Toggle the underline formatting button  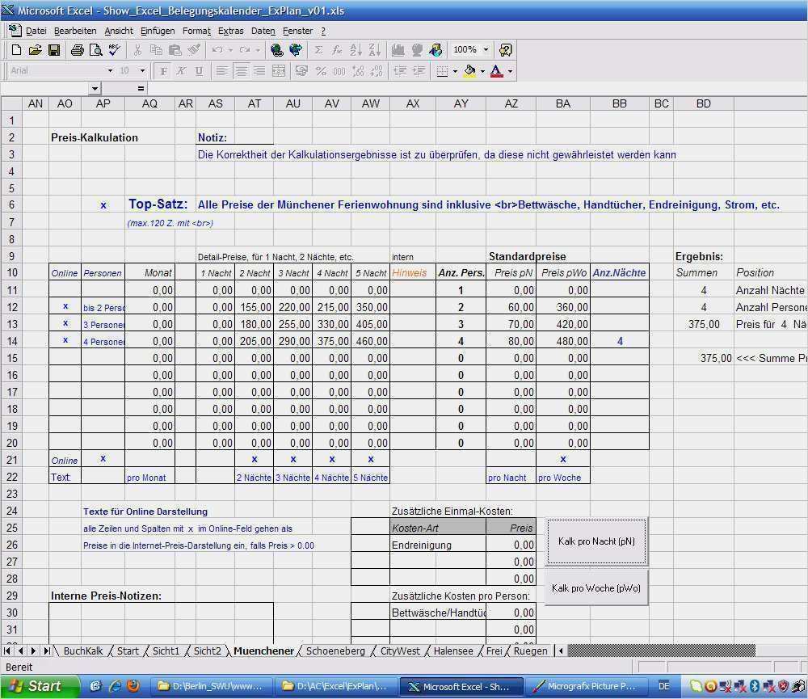click(199, 71)
